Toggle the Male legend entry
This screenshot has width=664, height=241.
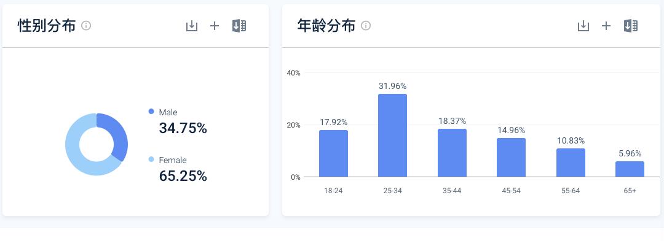tap(168, 112)
